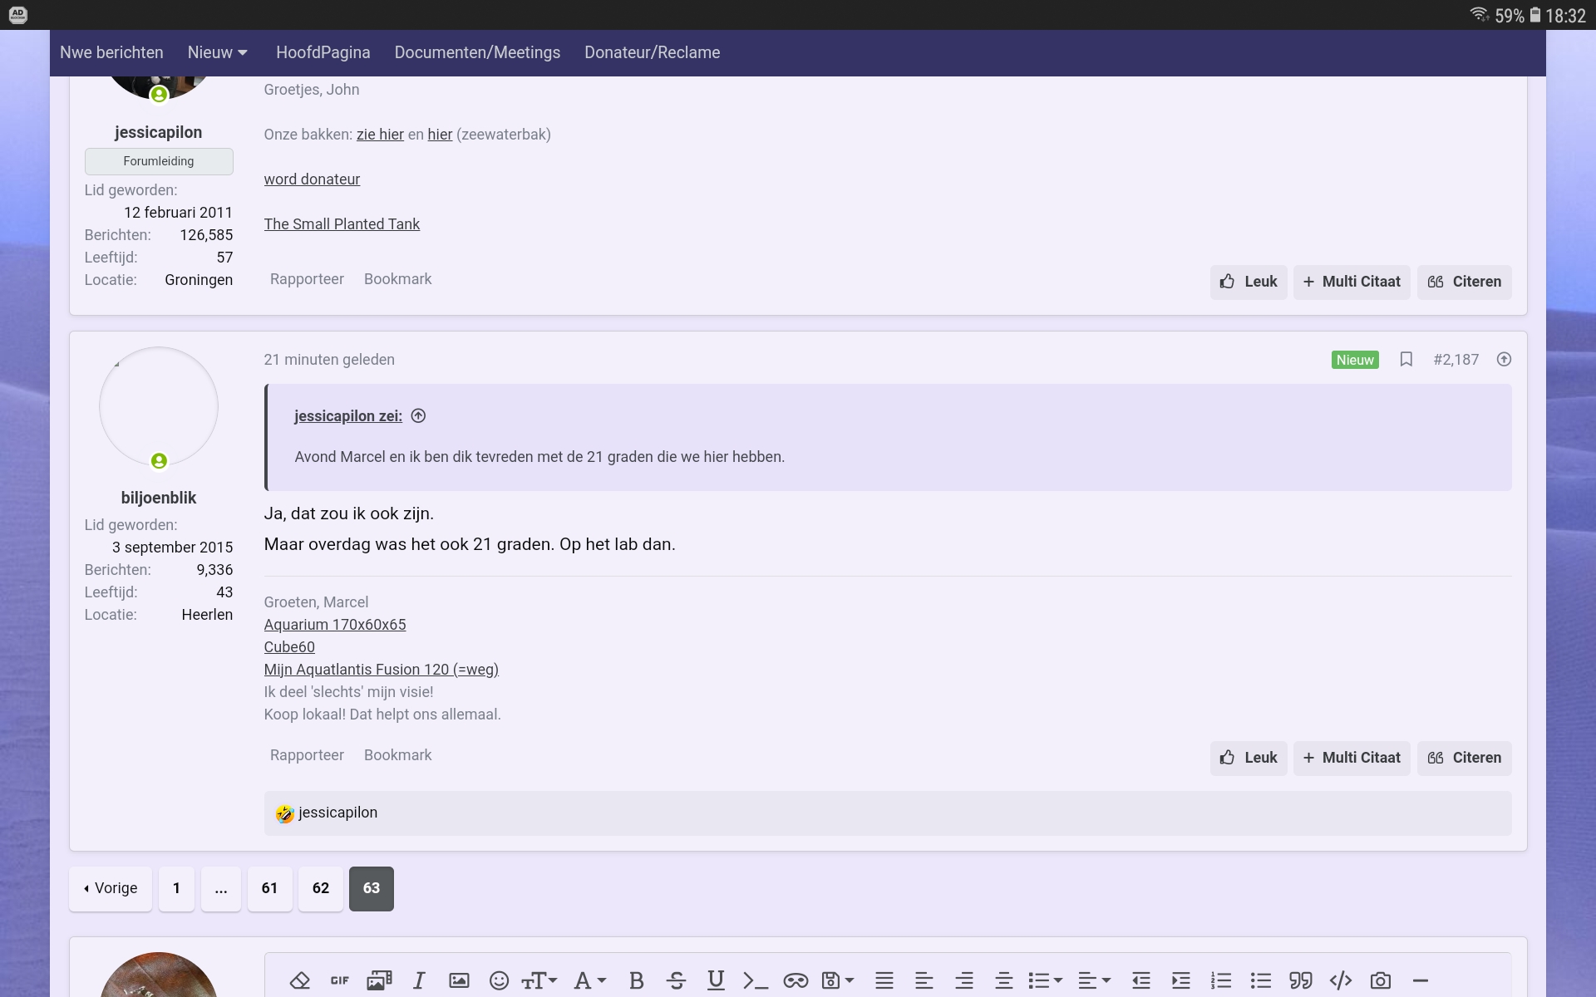Insert an image into the reply
Screen dimensions: 1596x997
tap(458, 980)
